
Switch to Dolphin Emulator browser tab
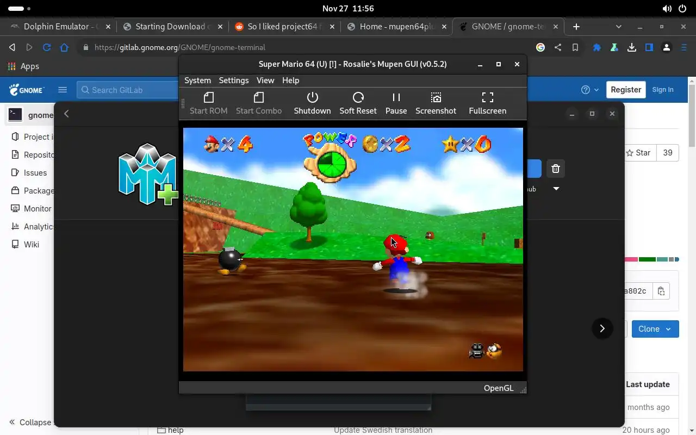(x=60, y=26)
